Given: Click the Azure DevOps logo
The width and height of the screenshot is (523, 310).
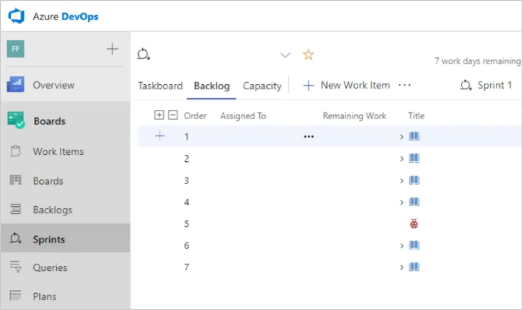Looking at the screenshot, I should [x=15, y=16].
